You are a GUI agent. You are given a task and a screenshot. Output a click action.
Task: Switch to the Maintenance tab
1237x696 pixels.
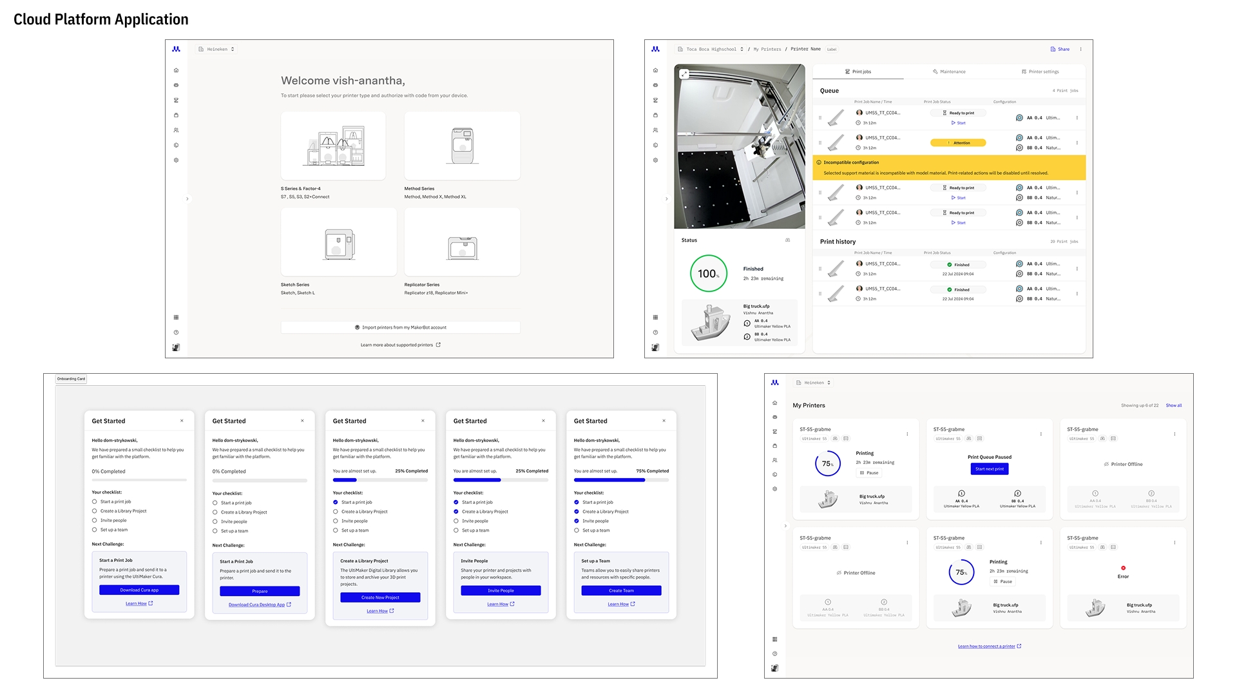point(948,72)
